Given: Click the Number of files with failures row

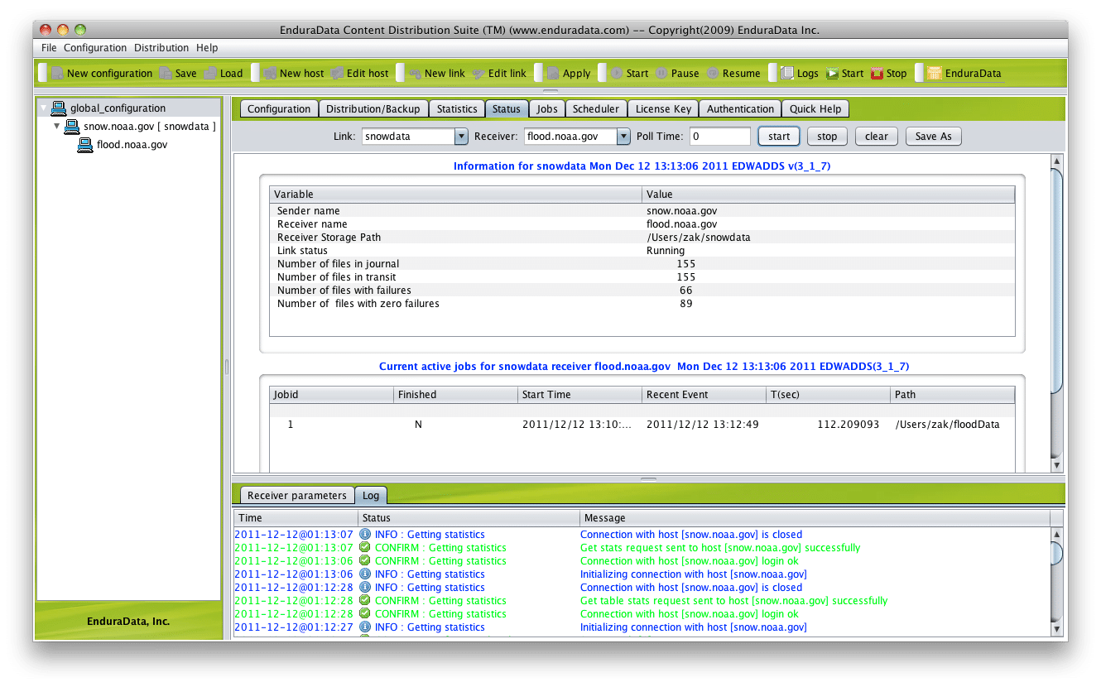Looking at the screenshot, I should tap(642, 291).
